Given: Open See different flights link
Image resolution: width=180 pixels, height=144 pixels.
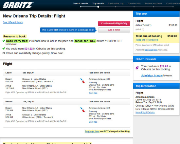Looking at the screenshot, I should pyautogui.click(x=13, y=22).
